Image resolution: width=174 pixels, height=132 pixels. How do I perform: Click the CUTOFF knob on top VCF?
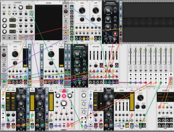tap(96, 10)
